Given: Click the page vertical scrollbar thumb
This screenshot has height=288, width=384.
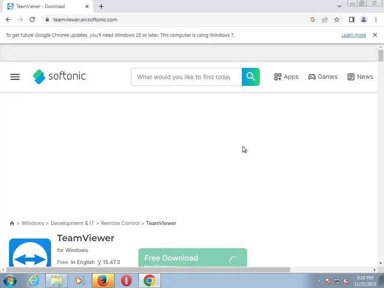Looking at the screenshot, I should pos(381,55).
